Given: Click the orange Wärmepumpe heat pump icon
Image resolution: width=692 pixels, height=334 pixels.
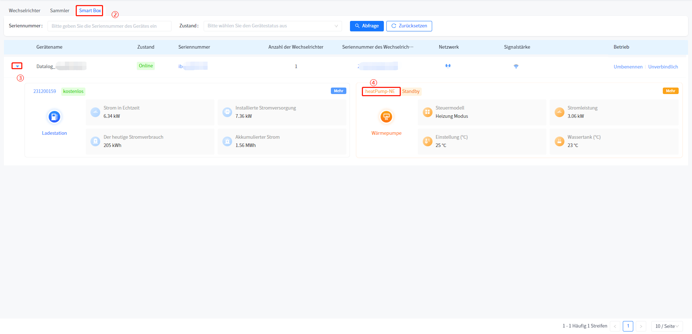Looking at the screenshot, I should [386, 117].
